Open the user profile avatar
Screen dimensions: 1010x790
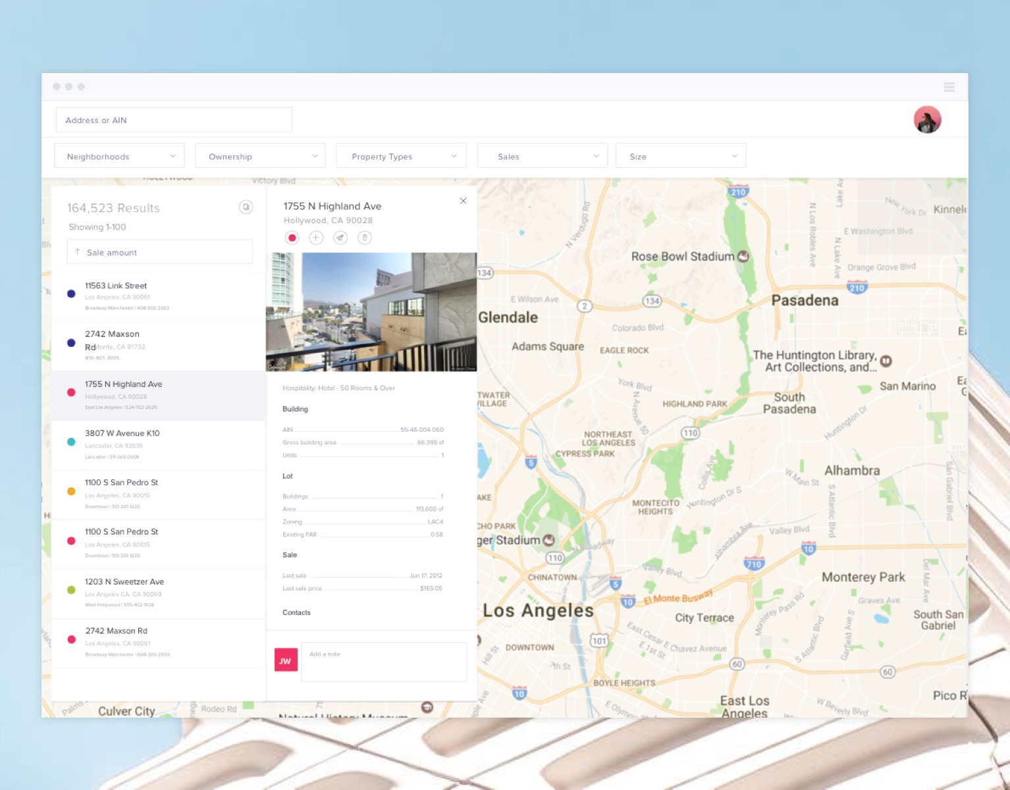point(927,119)
